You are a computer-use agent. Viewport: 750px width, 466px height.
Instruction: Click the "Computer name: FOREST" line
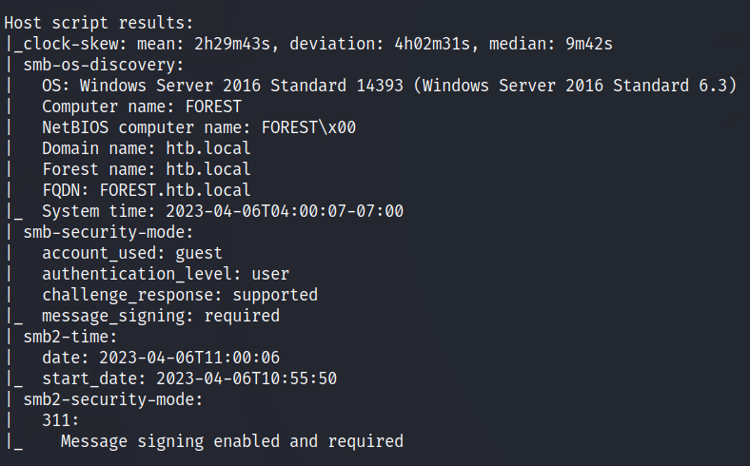coord(142,107)
